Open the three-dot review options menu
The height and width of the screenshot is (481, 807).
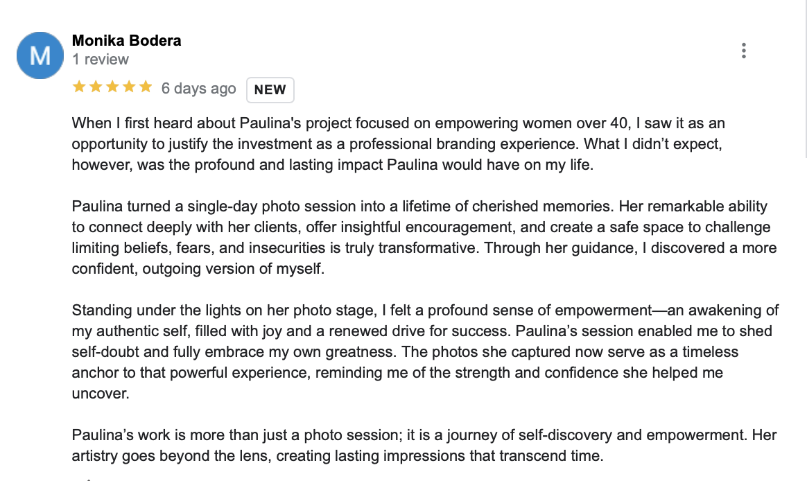[x=743, y=51]
